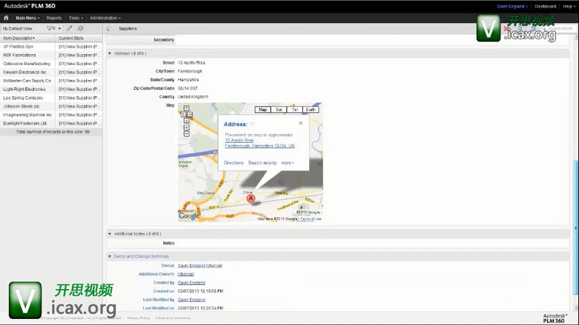Click Directions in map bubble
The image size is (579, 325).
[234, 162]
